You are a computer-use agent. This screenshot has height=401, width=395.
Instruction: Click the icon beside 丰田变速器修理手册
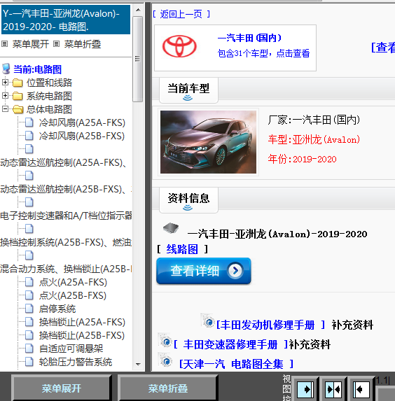point(165,340)
